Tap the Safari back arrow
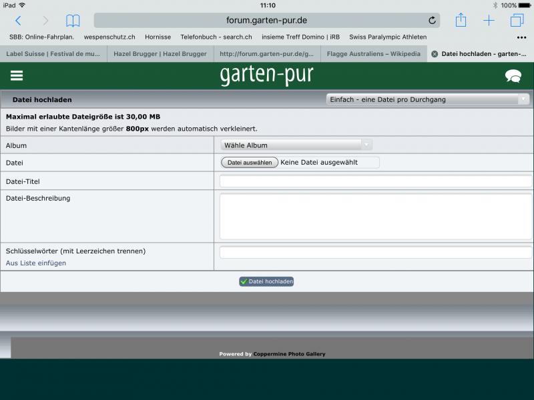The image size is (534, 400). pos(18,21)
